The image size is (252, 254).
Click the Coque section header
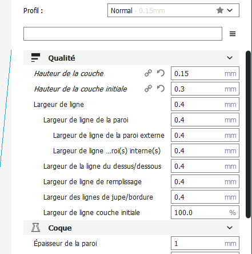(x=131, y=228)
